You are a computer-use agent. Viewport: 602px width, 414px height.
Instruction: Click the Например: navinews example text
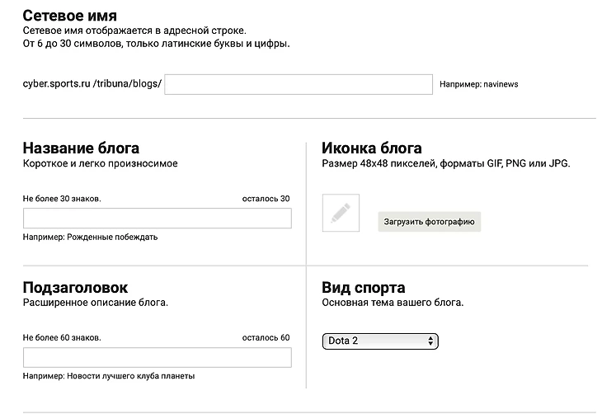pos(478,84)
